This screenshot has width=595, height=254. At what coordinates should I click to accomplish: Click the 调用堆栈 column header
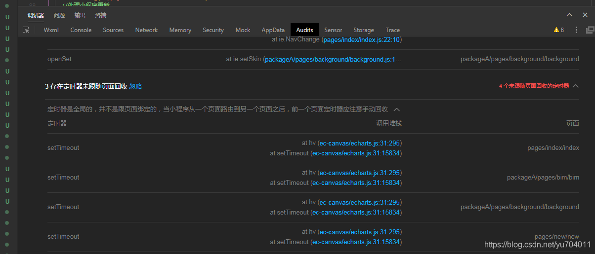[x=389, y=123]
